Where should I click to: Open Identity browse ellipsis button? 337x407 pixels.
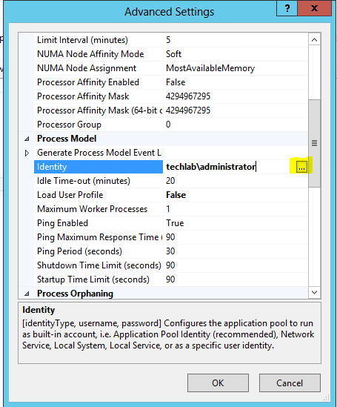click(x=301, y=167)
